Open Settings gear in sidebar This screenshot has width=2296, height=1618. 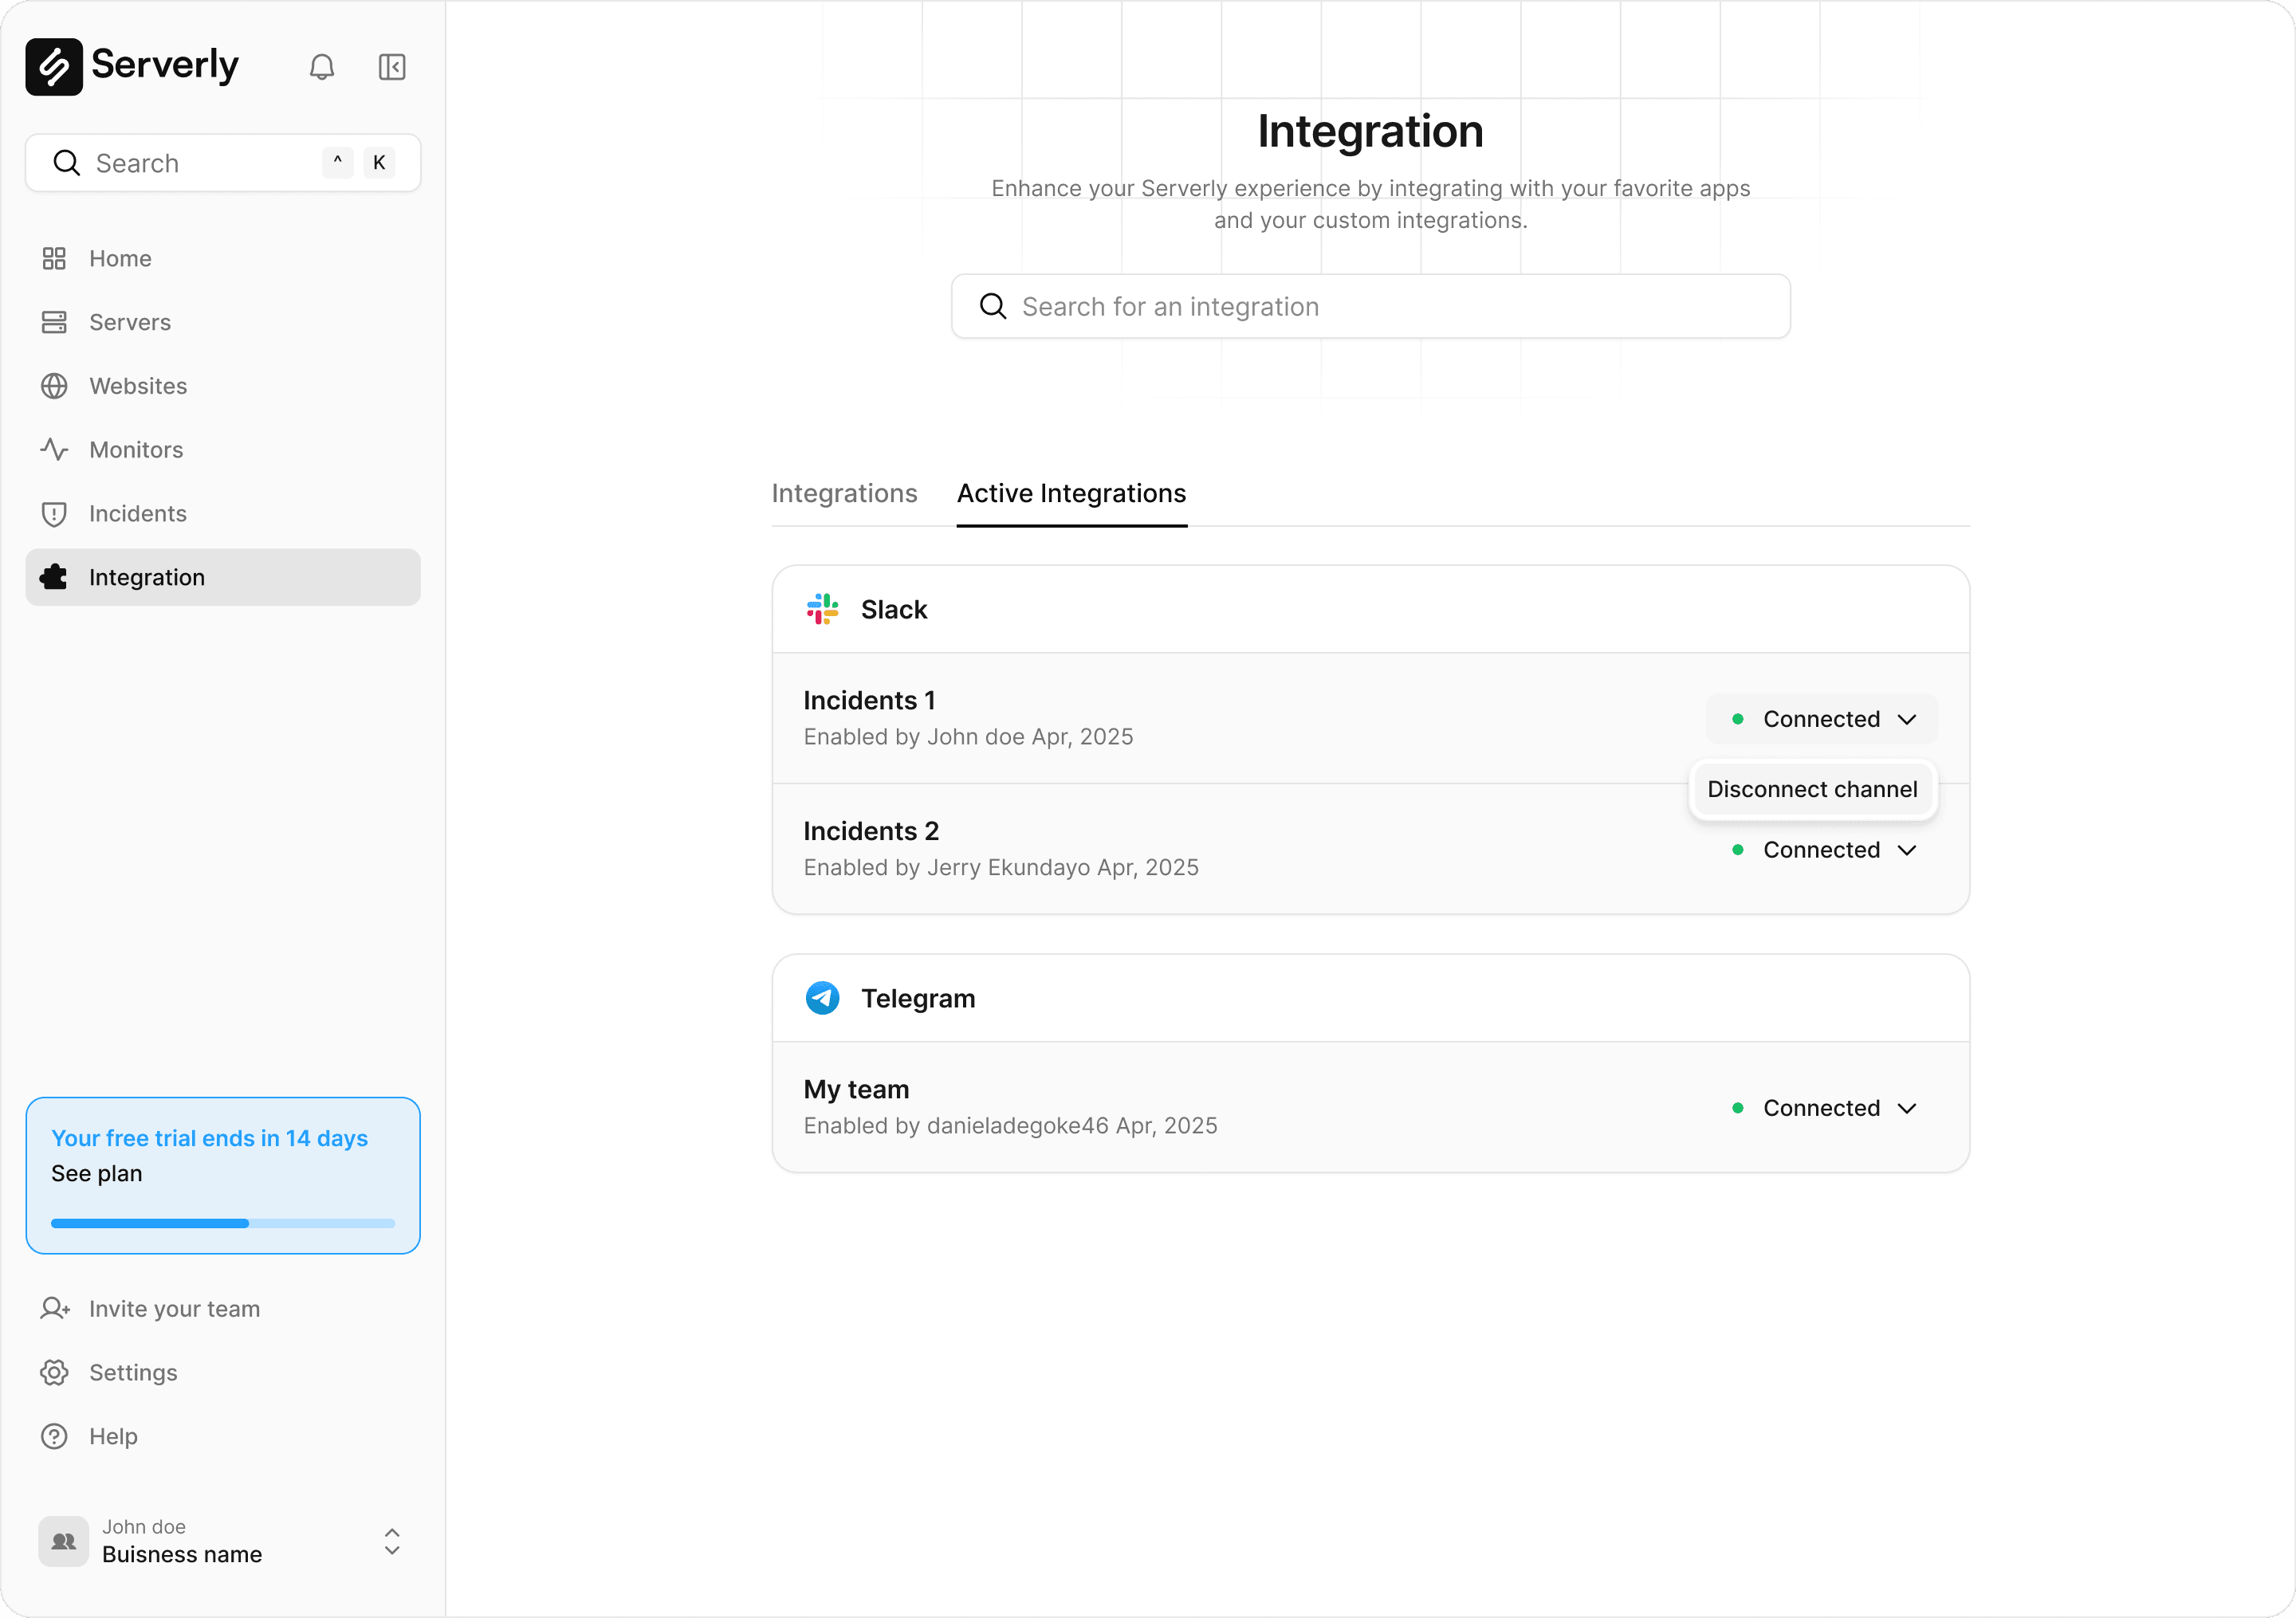pos(54,1373)
